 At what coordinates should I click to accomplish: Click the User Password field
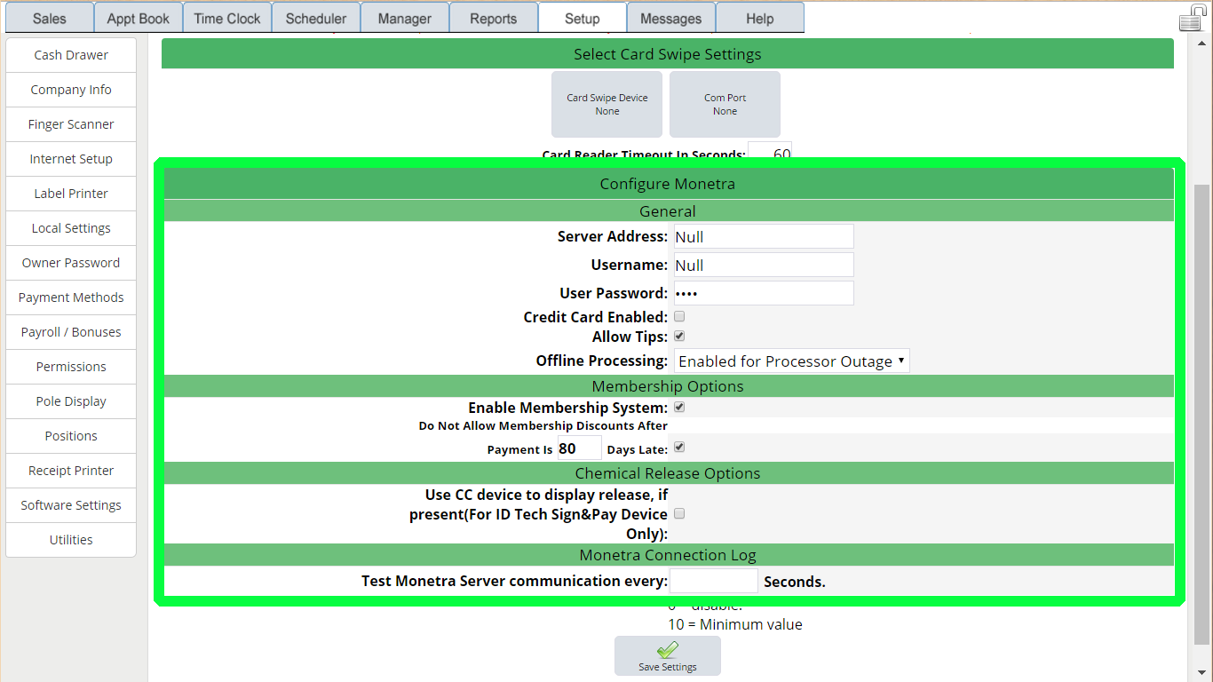tap(764, 293)
